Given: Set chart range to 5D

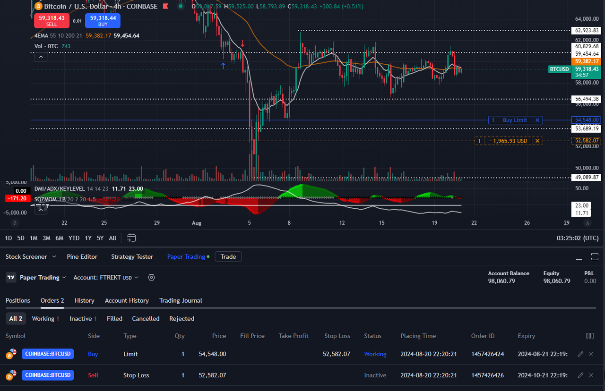Looking at the screenshot, I should [21, 238].
